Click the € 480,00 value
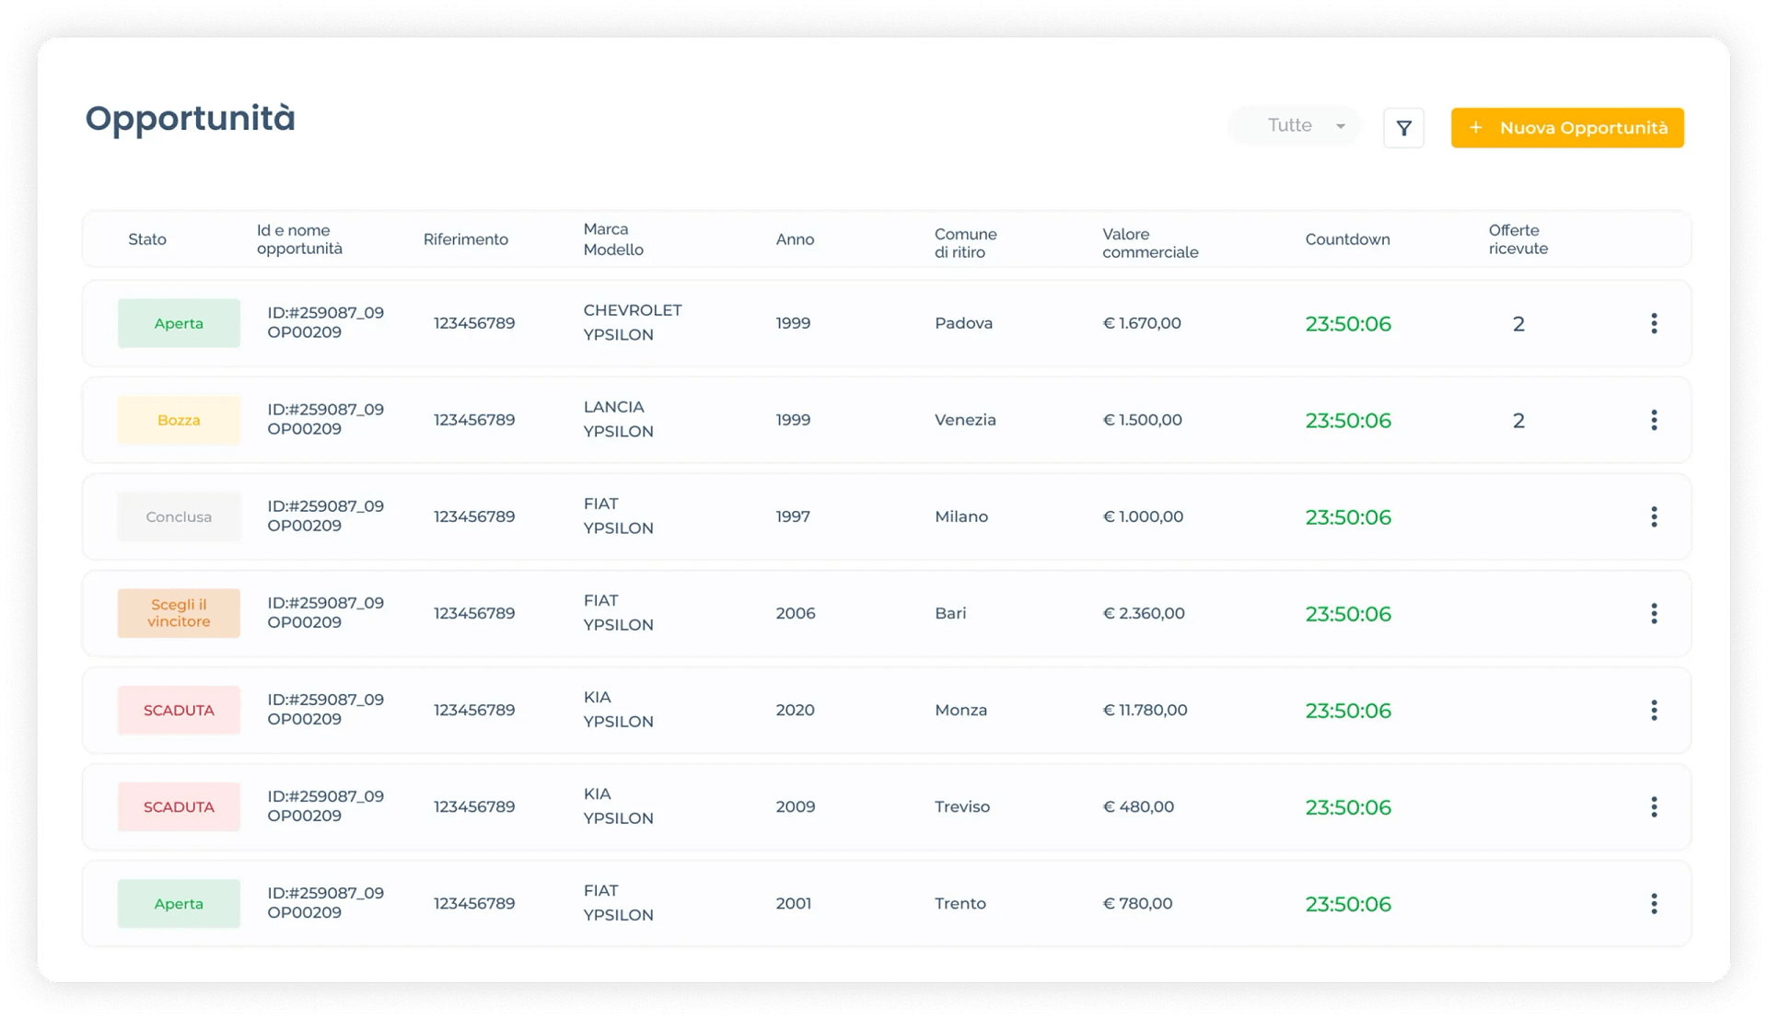The height and width of the screenshot is (1020, 1768). pos(1138,806)
